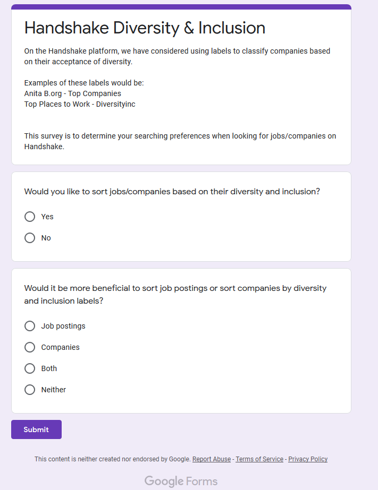Click the 'Anita B.org - Top Companies' line
The image size is (378, 490).
click(73, 93)
